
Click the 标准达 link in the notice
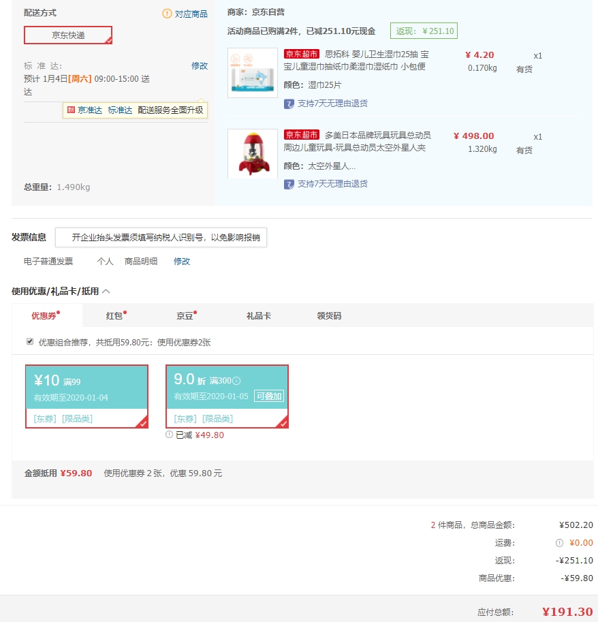[120, 110]
